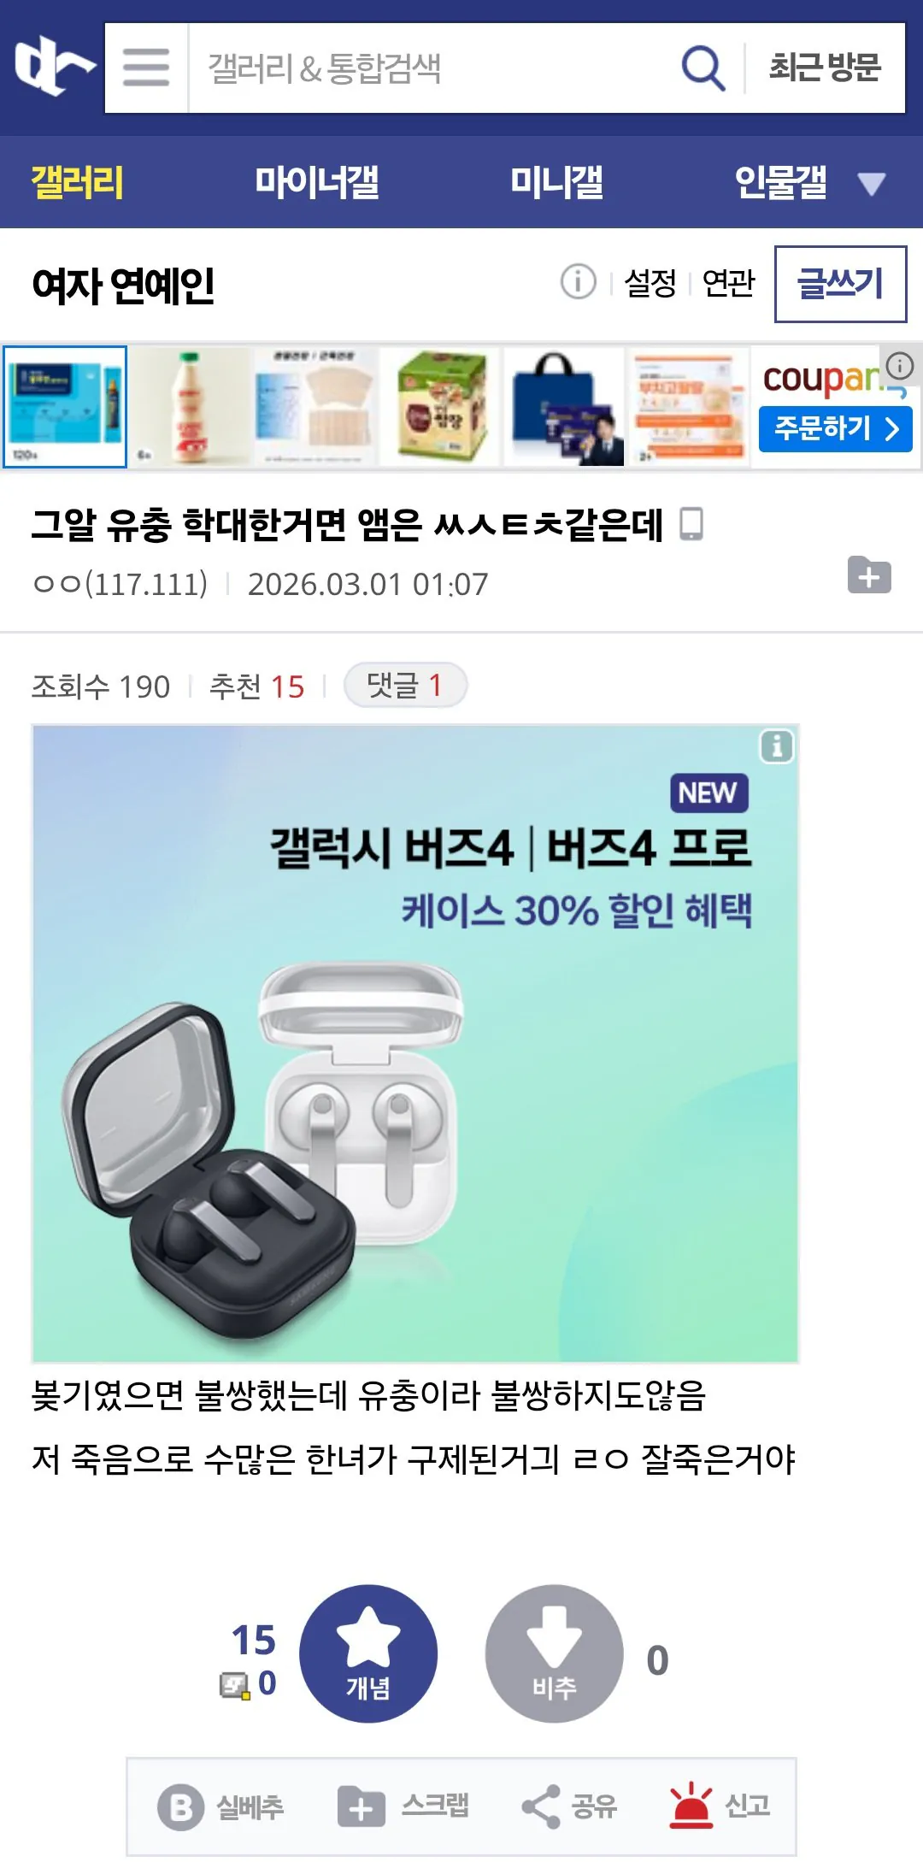Report the post with 신고 siren icon
This screenshot has height=1874, width=923.
pos(720,1806)
